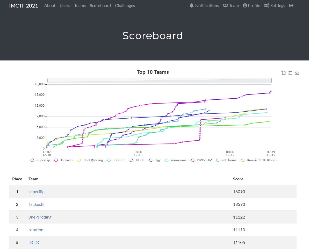309x252 pixels.
Task: Click the score 13593 cell
Action: tap(239, 204)
